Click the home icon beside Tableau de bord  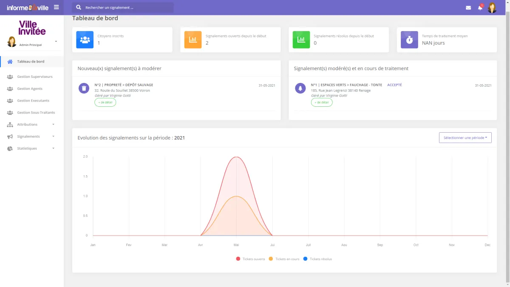point(10,62)
